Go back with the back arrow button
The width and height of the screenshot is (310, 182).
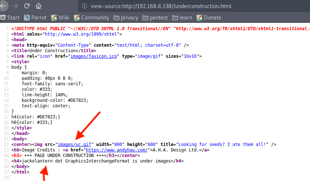click(3, 6)
